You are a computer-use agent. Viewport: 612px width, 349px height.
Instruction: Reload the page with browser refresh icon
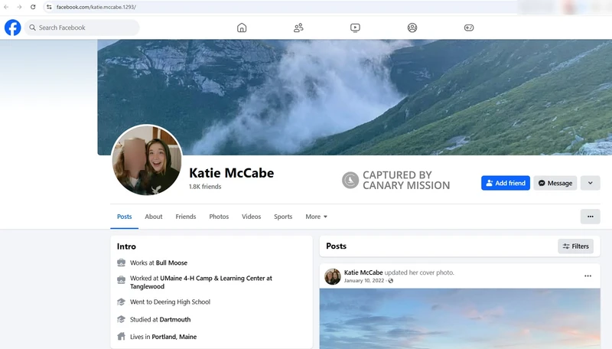(x=33, y=7)
